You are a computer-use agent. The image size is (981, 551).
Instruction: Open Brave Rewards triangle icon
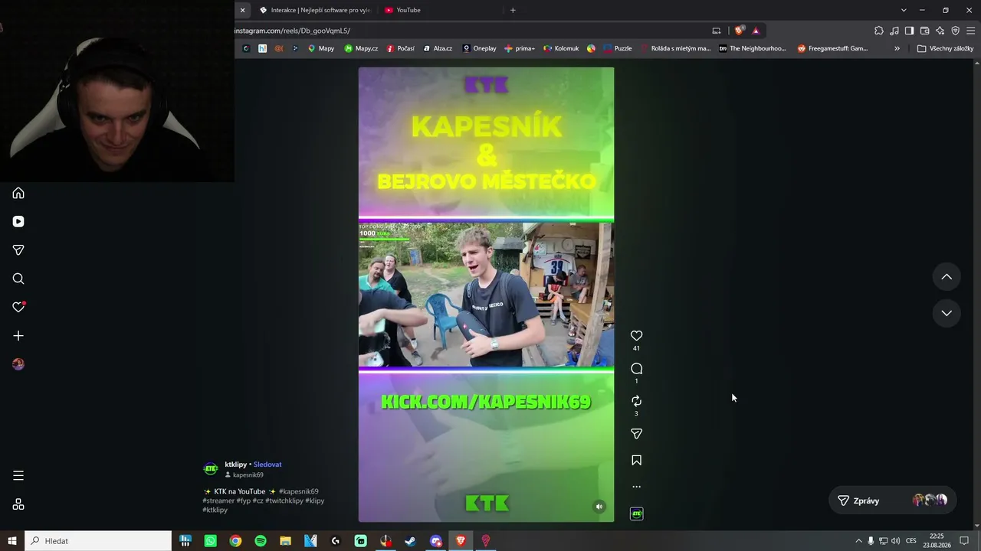(756, 31)
